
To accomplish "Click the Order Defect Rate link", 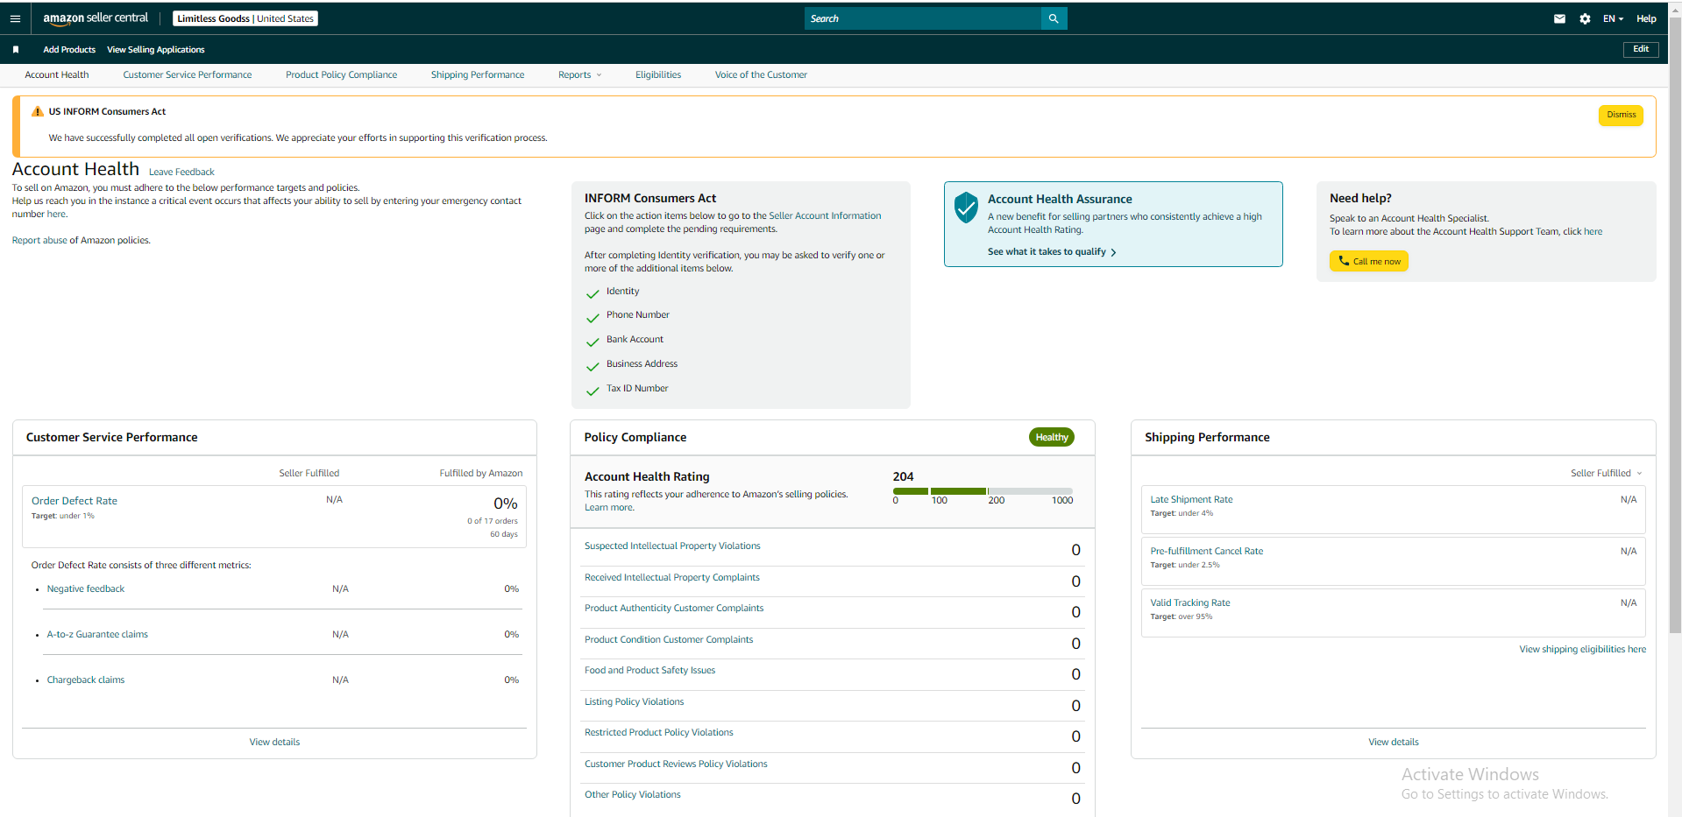I will click(x=75, y=501).
